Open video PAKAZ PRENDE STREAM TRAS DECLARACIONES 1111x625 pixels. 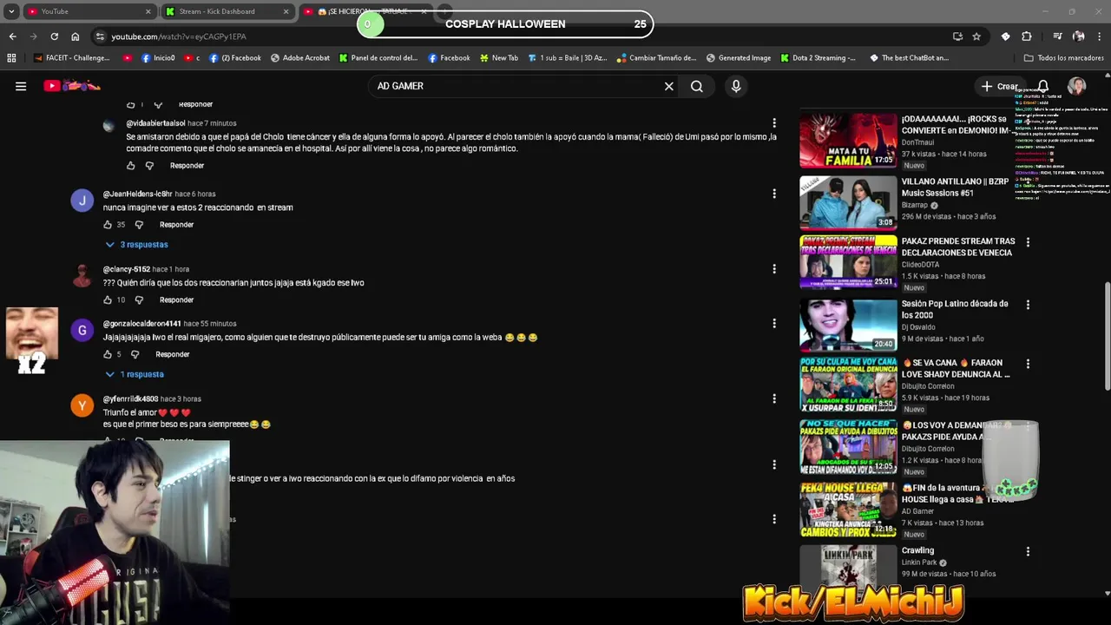pyautogui.click(x=957, y=247)
